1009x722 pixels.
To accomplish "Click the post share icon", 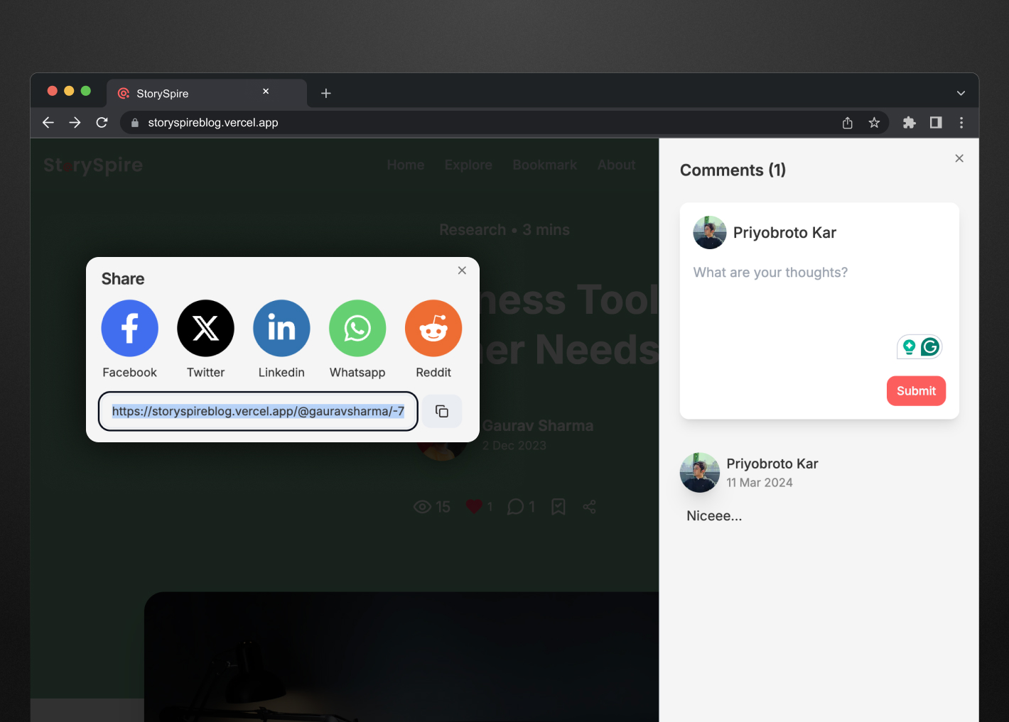I will [x=589, y=507].
